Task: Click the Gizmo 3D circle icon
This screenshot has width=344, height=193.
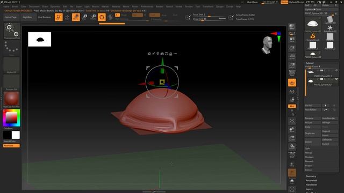Action: [x=102, y=17]
